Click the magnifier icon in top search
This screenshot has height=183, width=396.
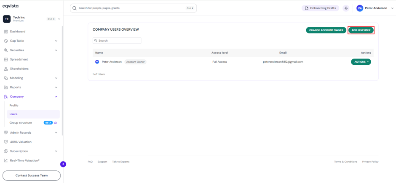[x=75, y=8]
